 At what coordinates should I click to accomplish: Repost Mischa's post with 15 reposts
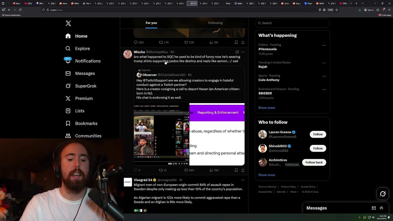tap(162, 170)
